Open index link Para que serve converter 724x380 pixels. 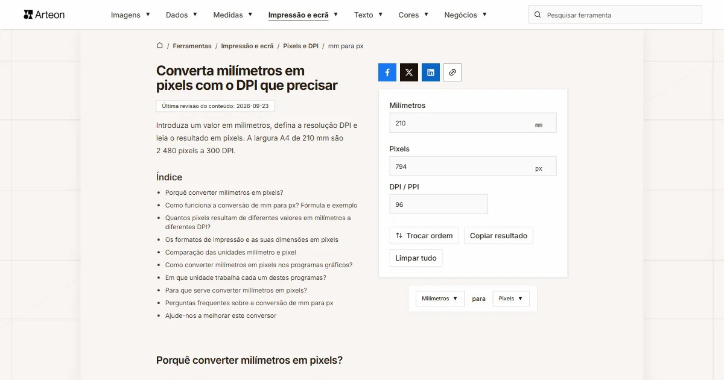pyautogui.click(x=236, y=290)
